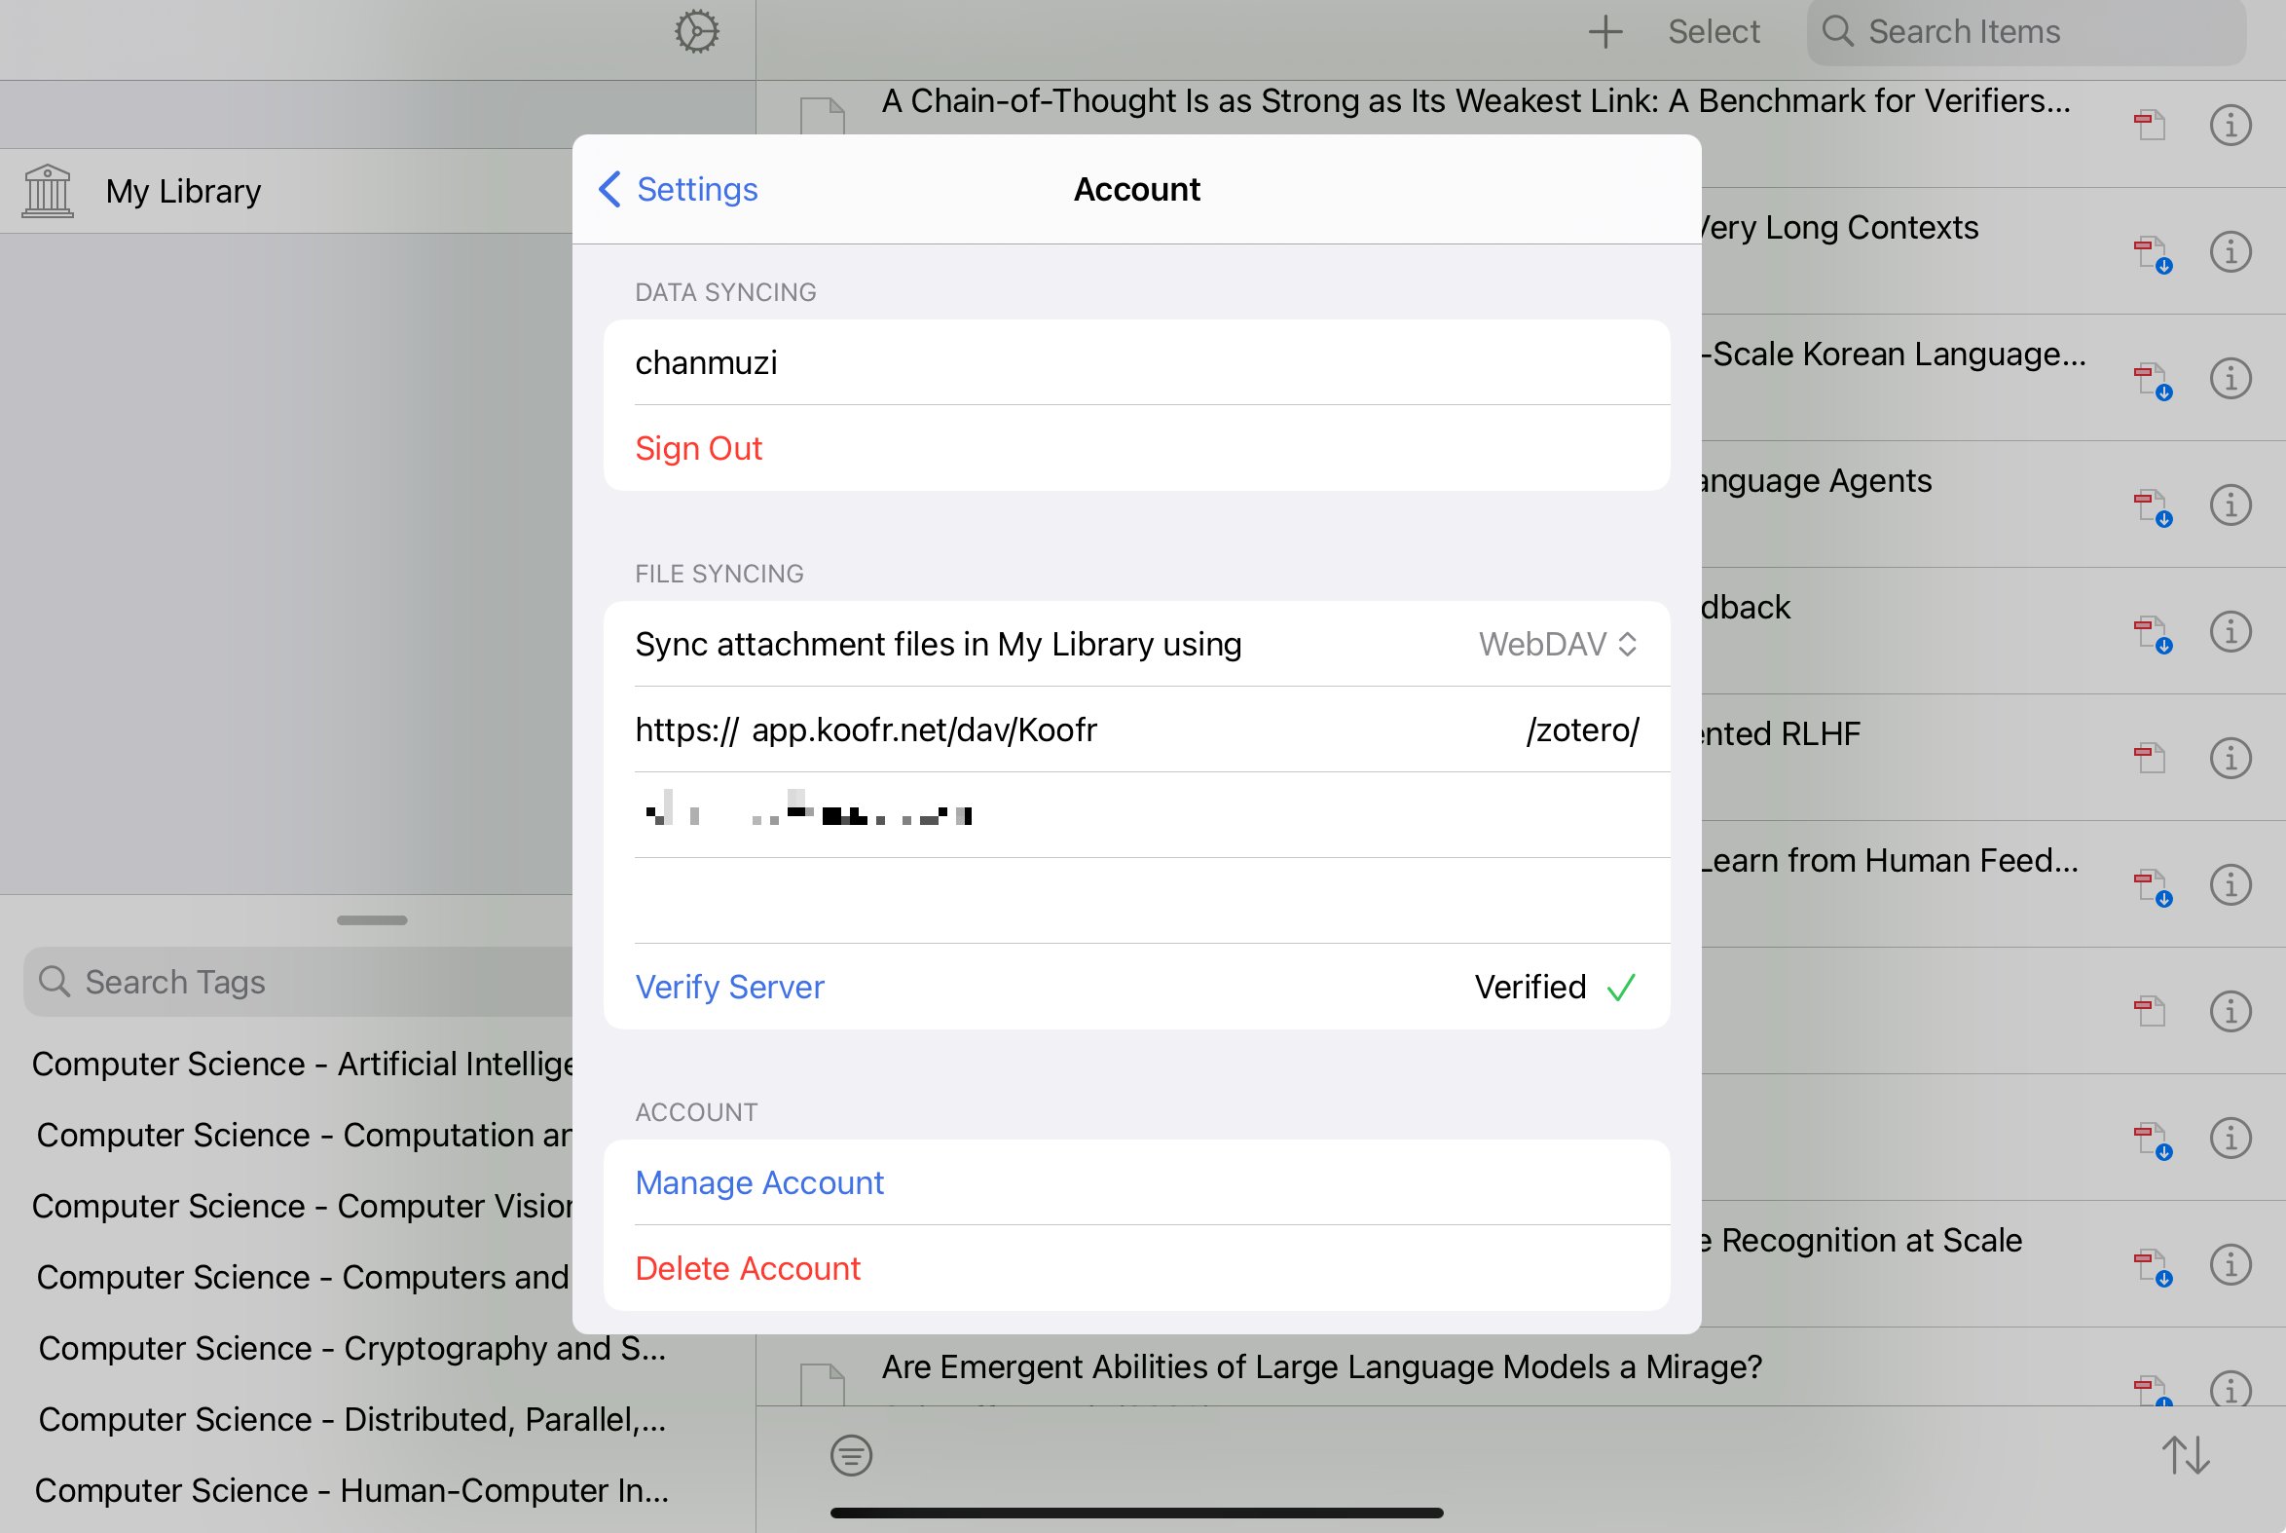This screenshot has height=1533, width=2286.
Task: Click Delete Account
Action: pyautogui.click(x=748, y=1268)
